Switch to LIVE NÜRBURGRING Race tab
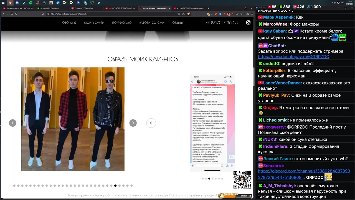This screenshot has height=200, width=355. click(120, 8)
